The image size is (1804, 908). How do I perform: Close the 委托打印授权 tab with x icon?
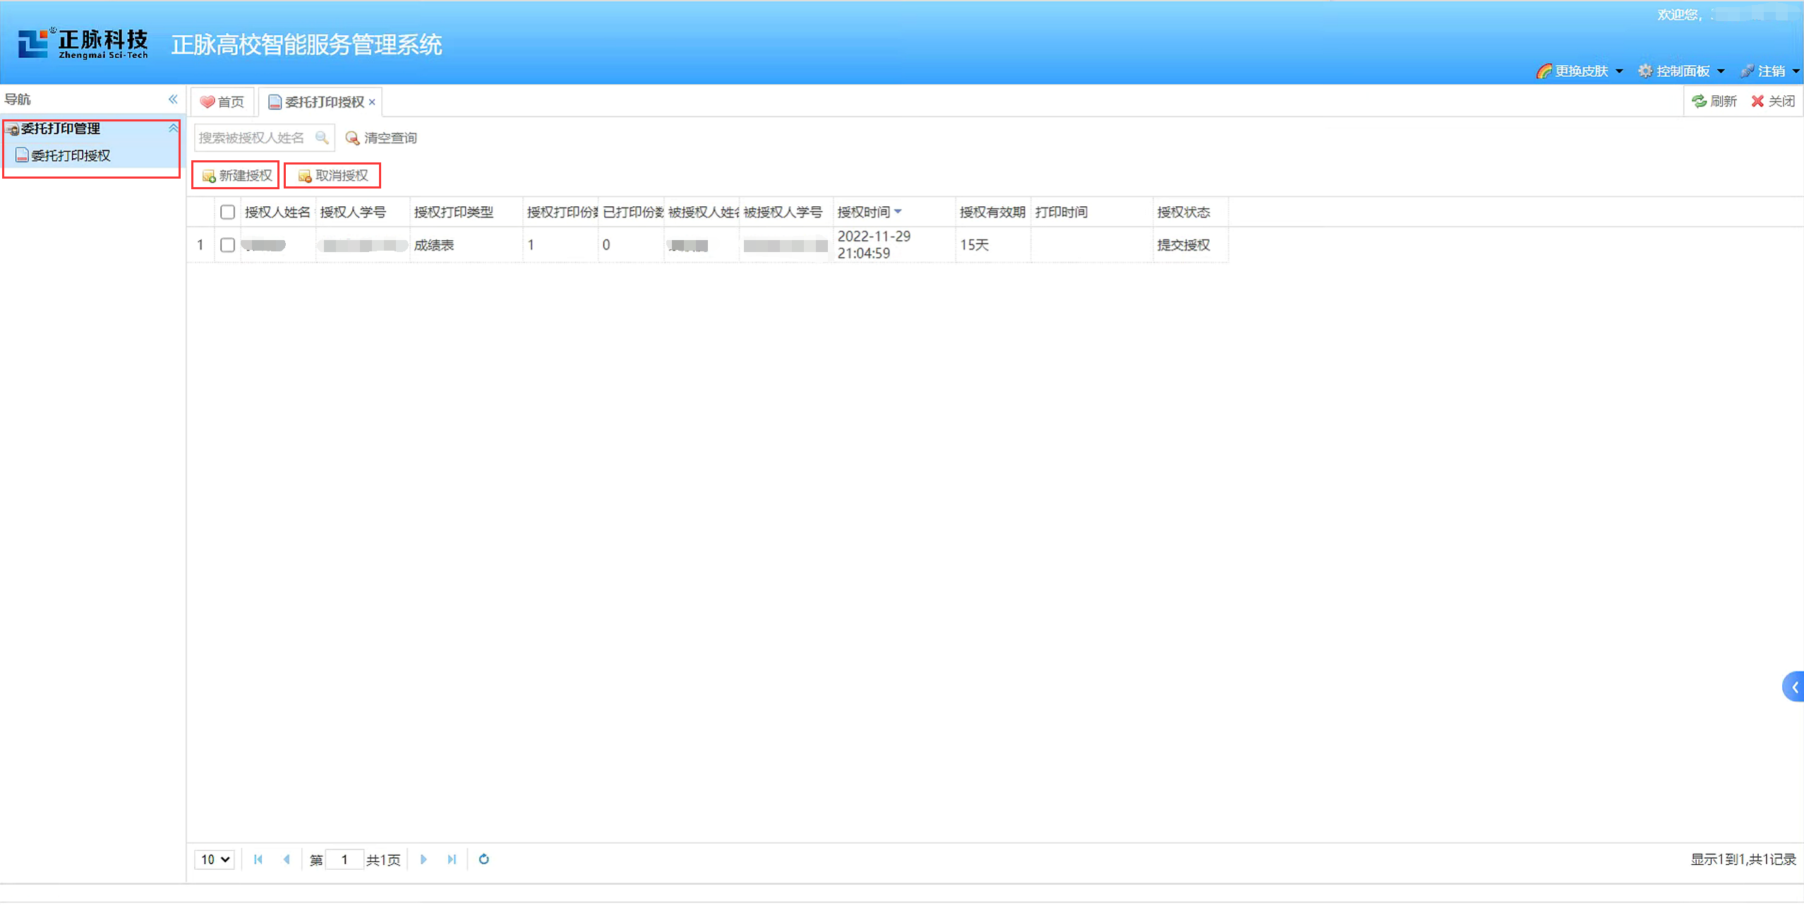click(372, 102)
